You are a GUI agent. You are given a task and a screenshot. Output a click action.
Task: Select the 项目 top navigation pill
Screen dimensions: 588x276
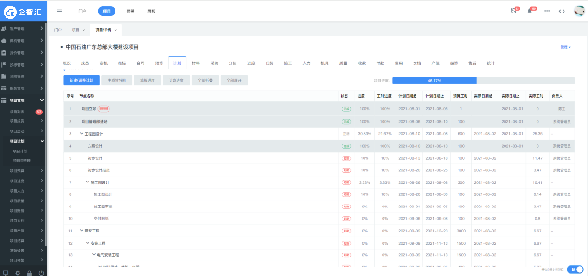[107, 11]
